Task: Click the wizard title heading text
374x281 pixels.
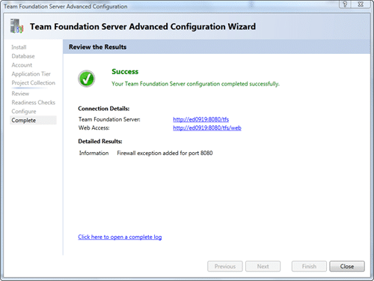Action: 143,26
